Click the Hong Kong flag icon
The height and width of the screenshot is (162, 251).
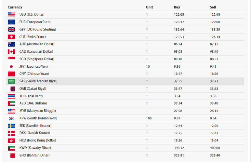11,141
